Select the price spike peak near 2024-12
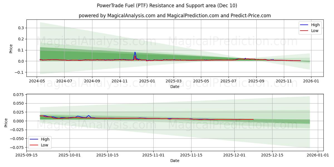Screen dimensions: 334x167 pyautogui.click(x=135, y=52)
